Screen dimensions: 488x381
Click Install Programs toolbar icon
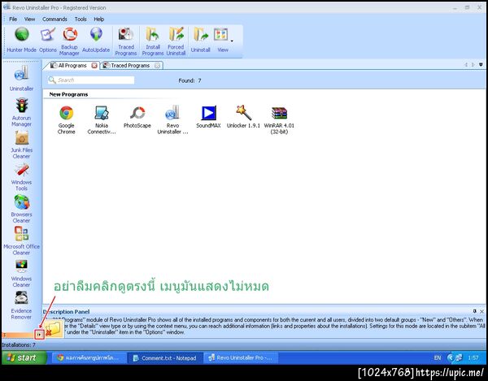(153, 41)
